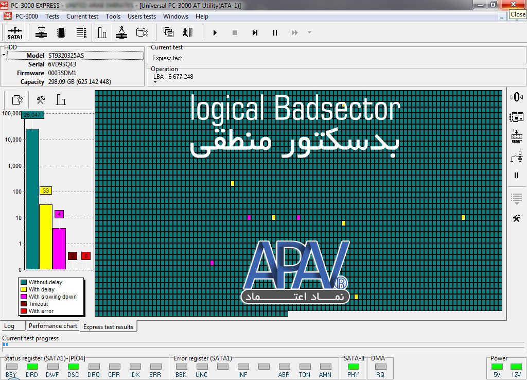527x380 pixels.
Task: Stop the current test
Action: pyautogui.click(x=235, y=32)
